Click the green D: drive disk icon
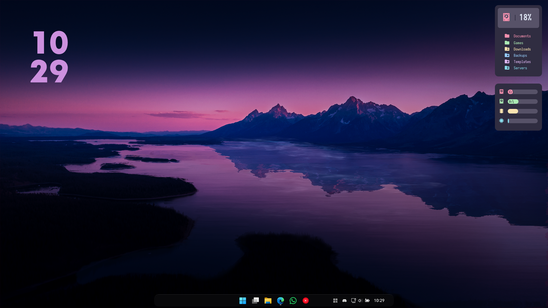Image resolution: width=548 pixels, height=308 pixels. point(501,101)
